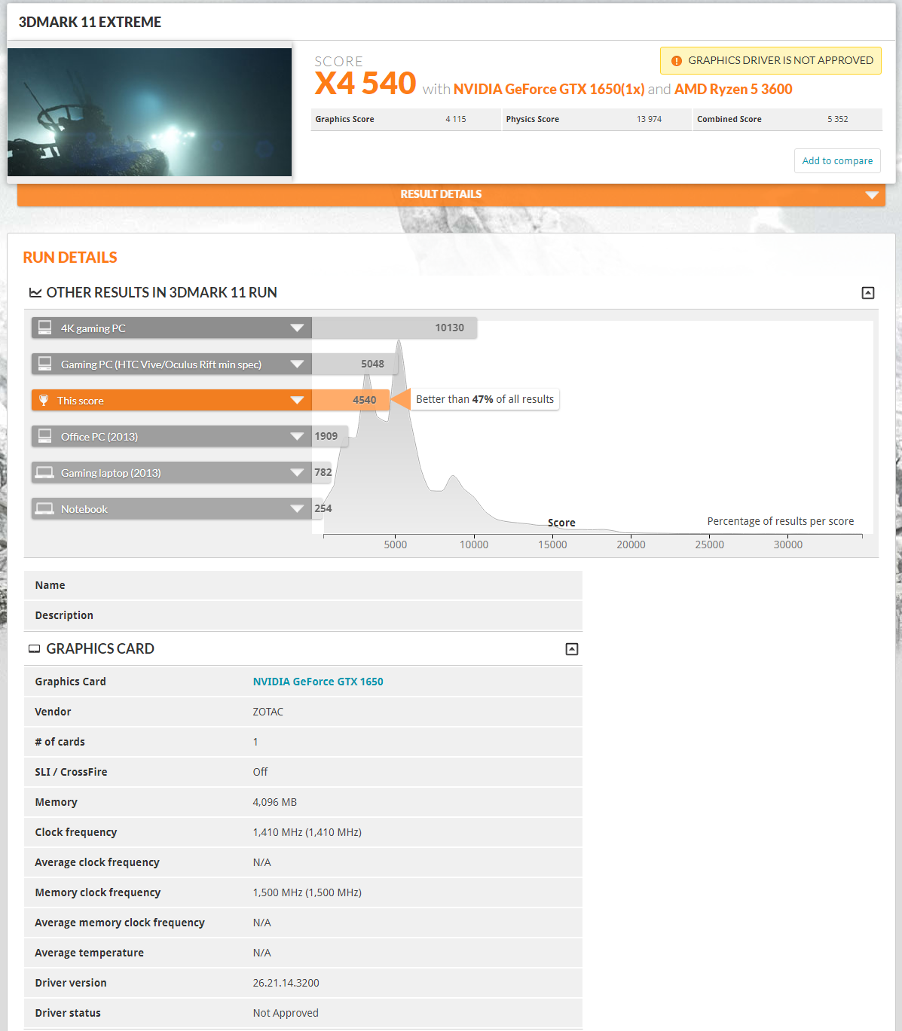This screenshot has width=902, height=1031.
Task: Click the SLI / CrossFire Off value
Action: click(x=260, y=772)
